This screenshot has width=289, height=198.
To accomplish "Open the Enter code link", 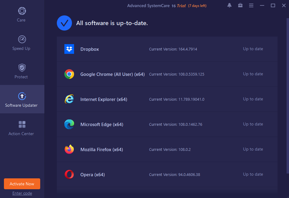I will click(x=22, y=193).
